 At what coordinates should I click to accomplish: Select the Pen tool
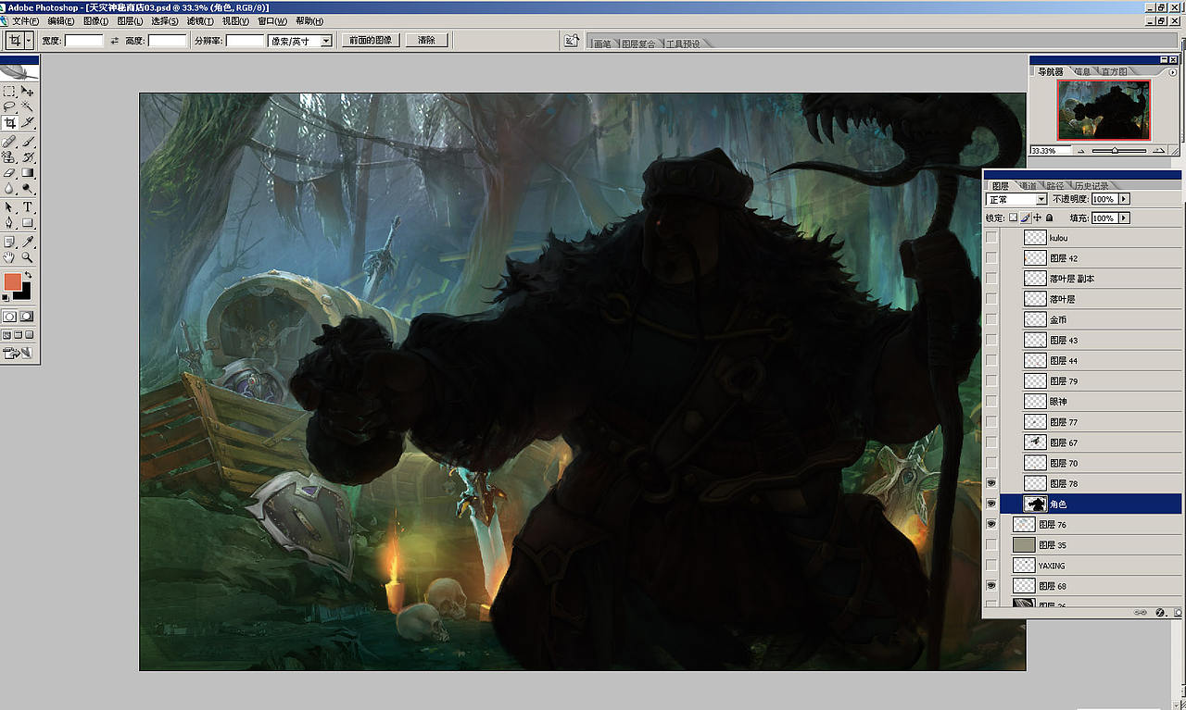click(x=9, y=223)
